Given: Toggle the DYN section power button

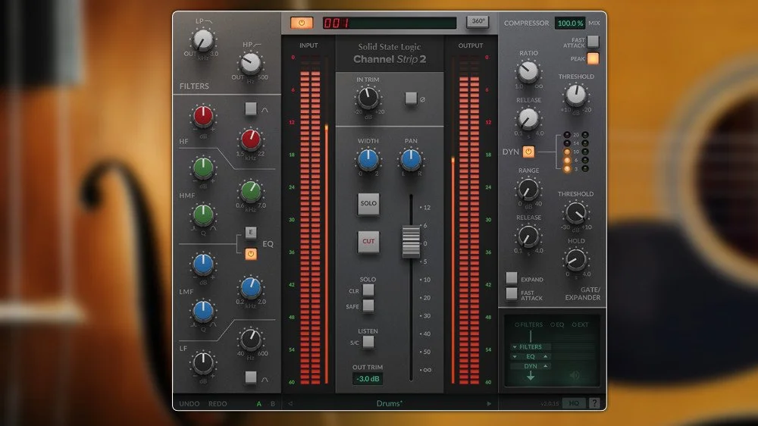Looking at the screenshot, I should (528, 152).
